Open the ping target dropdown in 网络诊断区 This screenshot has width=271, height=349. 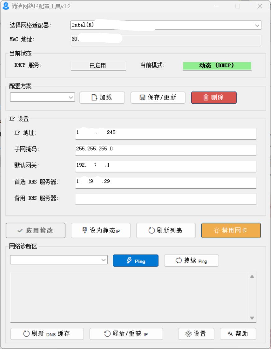pyautogui.click(x=104, y=260)
